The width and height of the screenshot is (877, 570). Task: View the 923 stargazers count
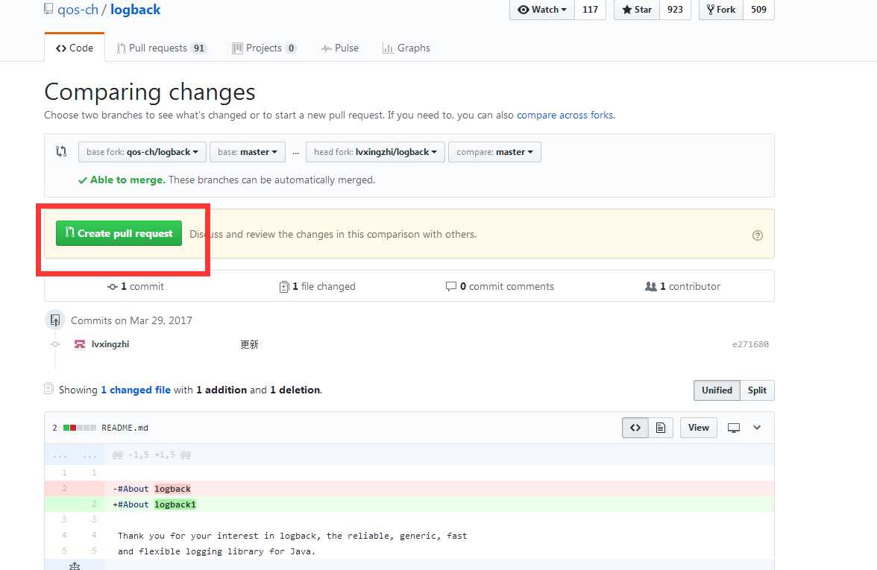coord(675,10)
